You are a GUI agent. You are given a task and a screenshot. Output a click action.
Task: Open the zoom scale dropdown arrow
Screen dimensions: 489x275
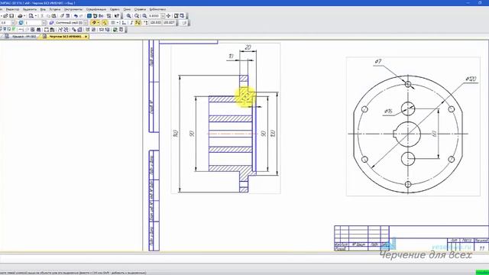[163, 15]
